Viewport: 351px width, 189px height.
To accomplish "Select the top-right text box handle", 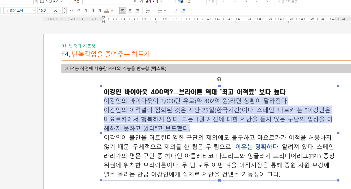I will pos(338,86).
